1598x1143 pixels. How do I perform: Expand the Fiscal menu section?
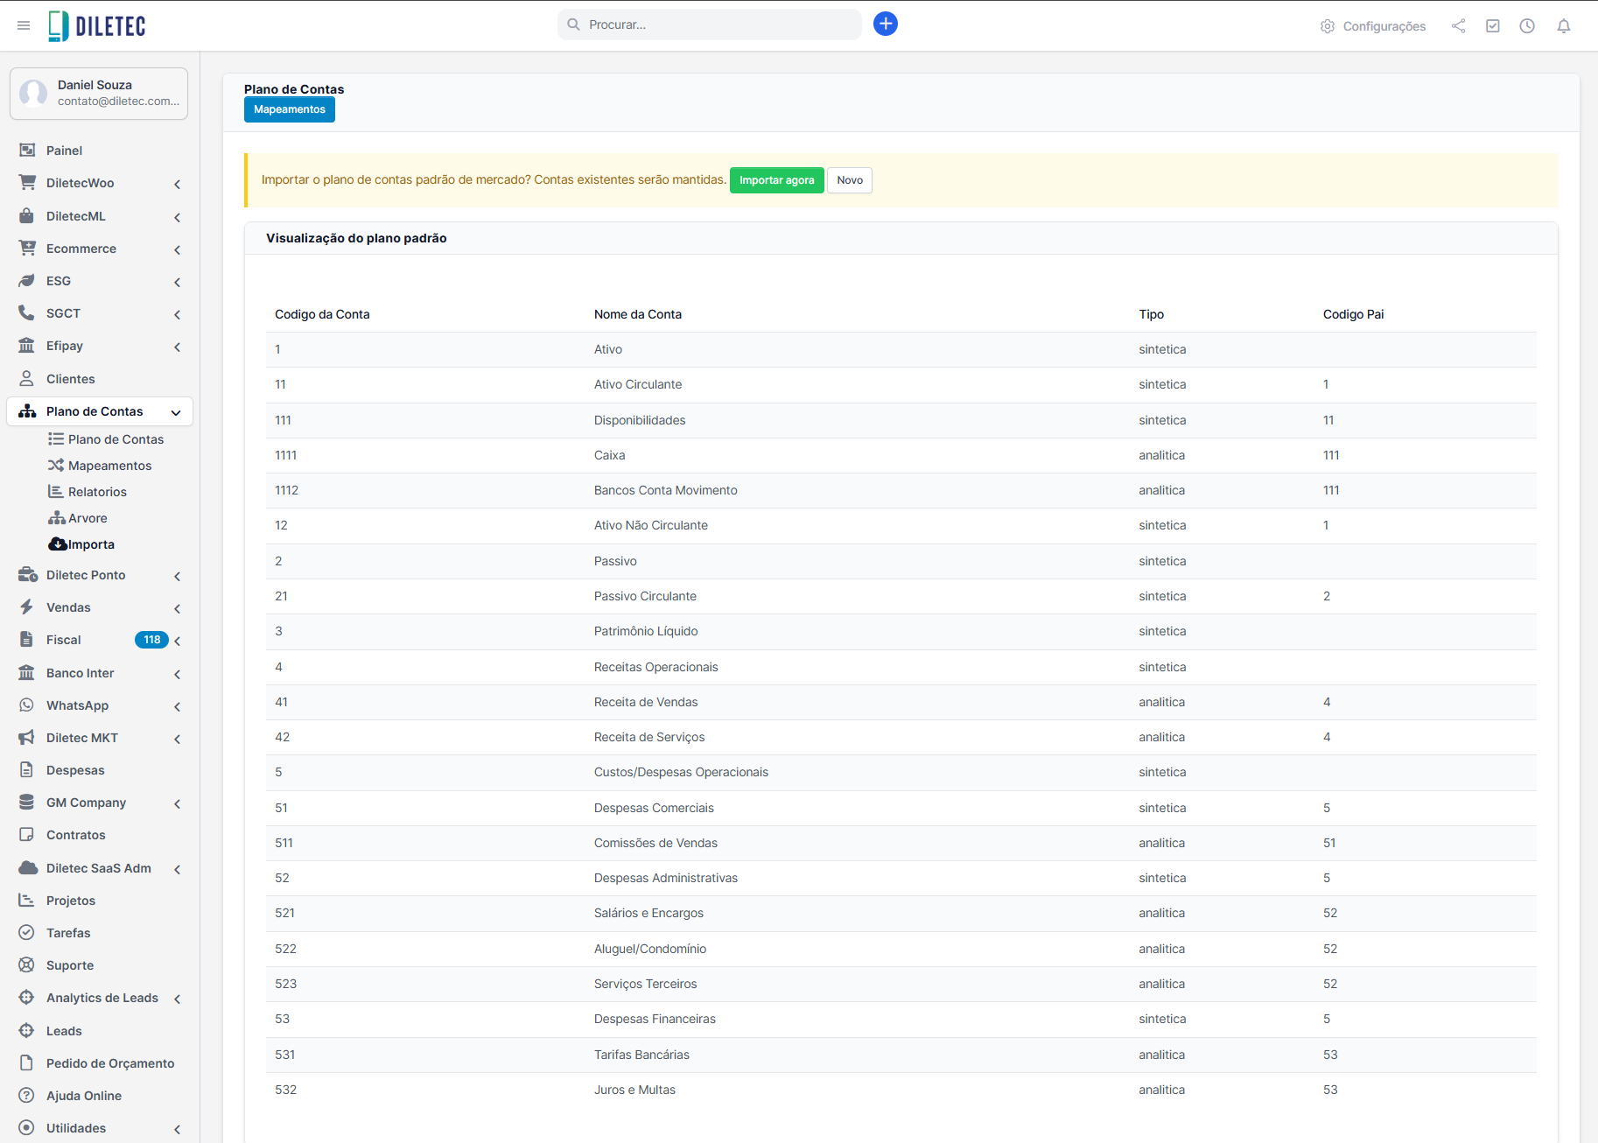(x=99, y=640)
